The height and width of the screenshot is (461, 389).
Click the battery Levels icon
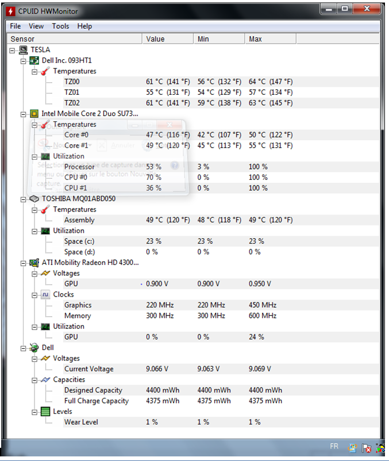tap(45, 412)
